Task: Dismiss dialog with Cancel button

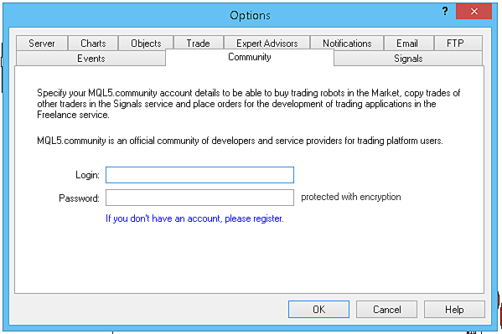Action: pos(386,310)
